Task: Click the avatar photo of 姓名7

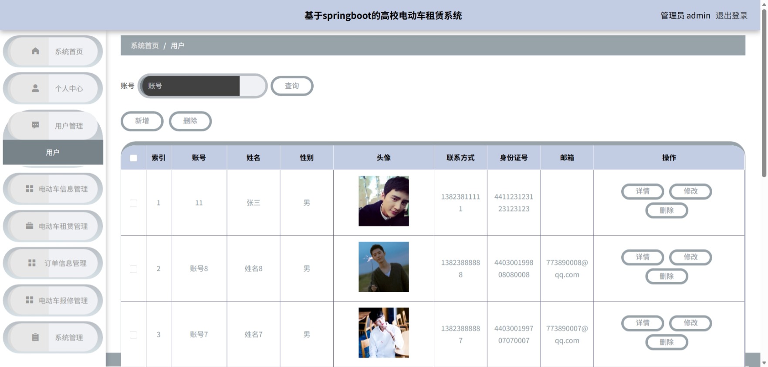Action: point(384,333)
